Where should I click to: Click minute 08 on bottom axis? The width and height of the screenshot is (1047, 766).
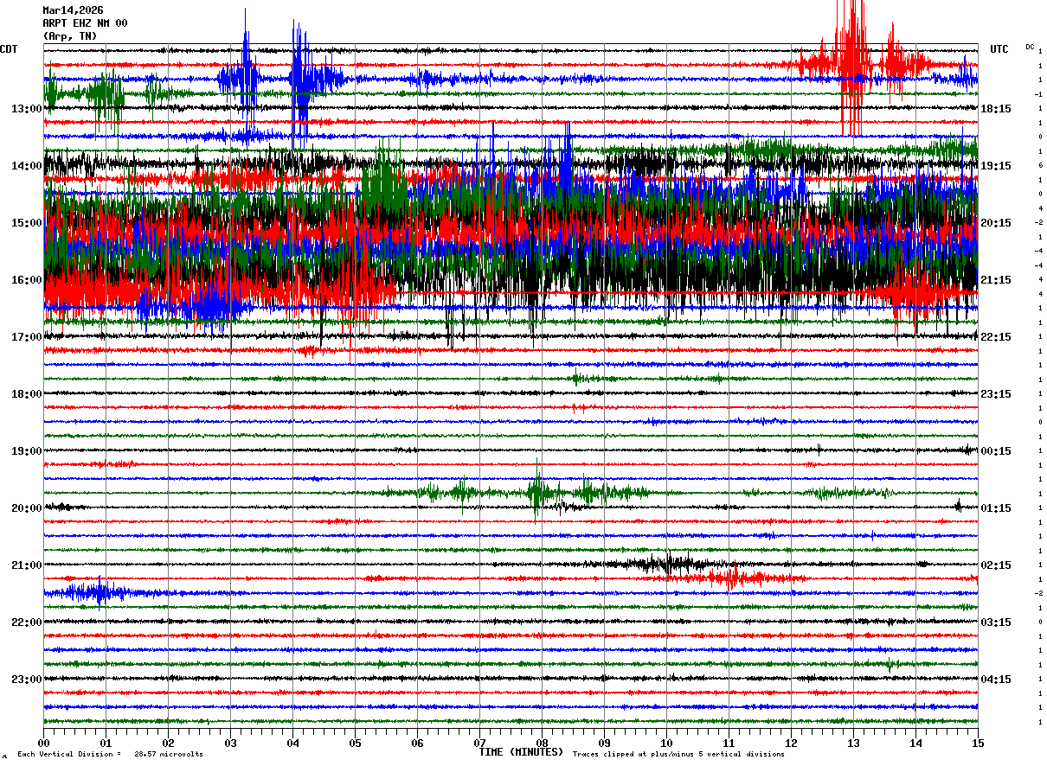coord(542,743)
